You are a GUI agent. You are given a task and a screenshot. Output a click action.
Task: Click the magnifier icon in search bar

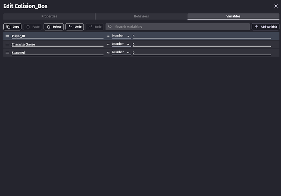tap(110, 27)
